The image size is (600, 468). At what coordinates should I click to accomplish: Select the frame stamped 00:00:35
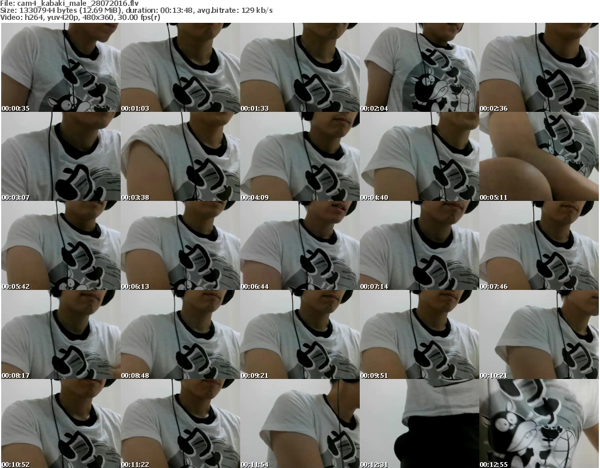[x=61, y=67]
